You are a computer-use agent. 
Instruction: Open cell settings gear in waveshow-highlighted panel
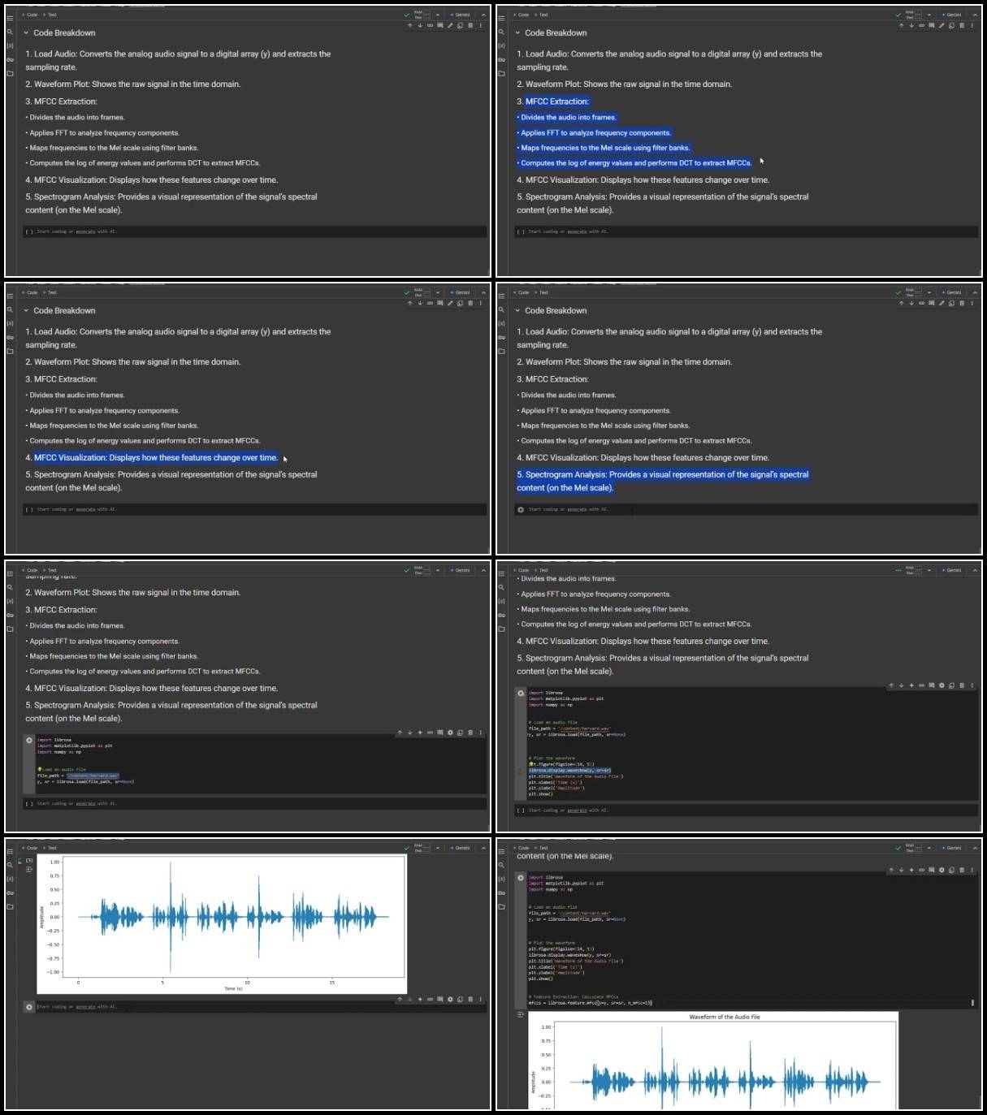click(x=942, y=685)
